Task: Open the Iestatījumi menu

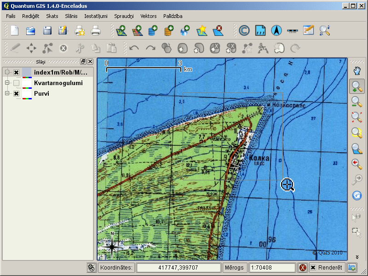Action: point(96,16)
